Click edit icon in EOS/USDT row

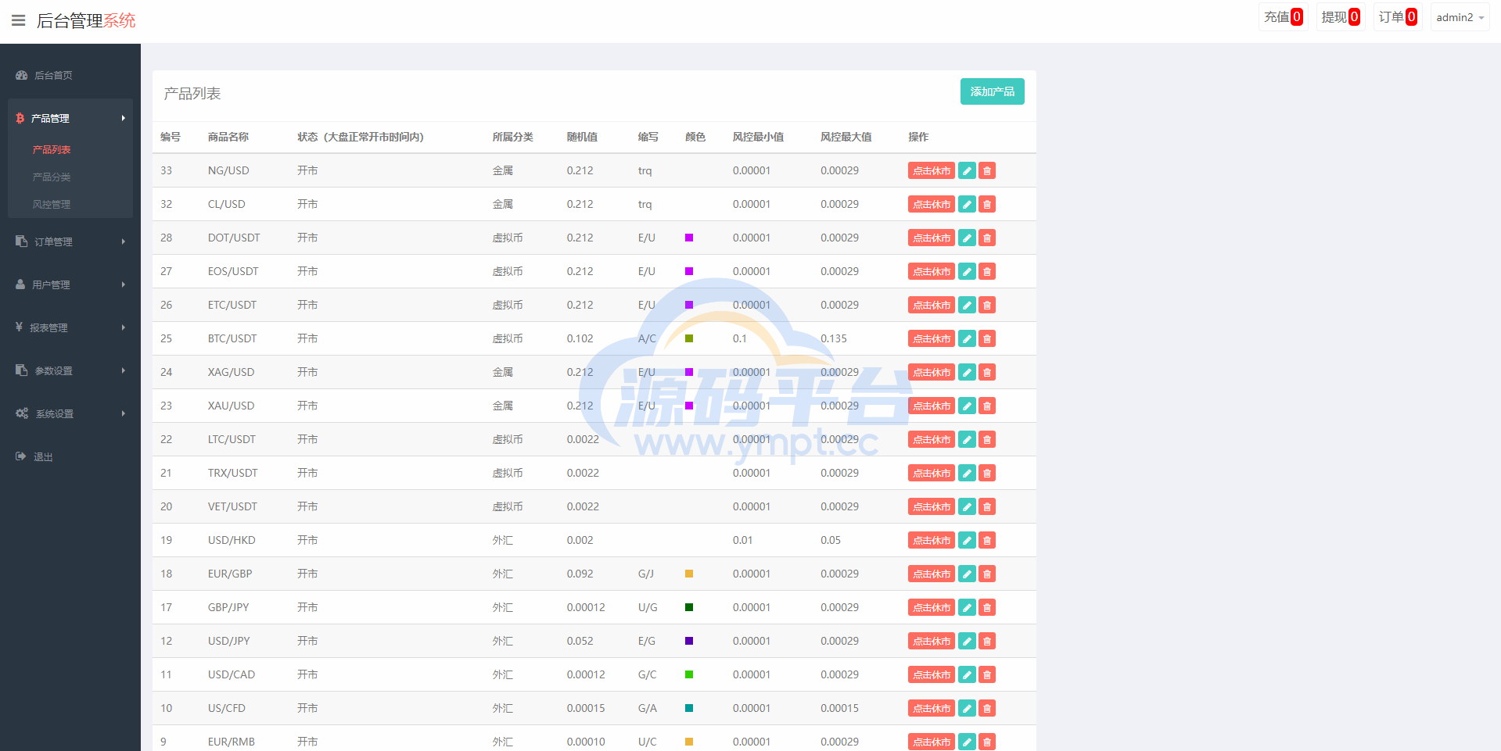967,271
